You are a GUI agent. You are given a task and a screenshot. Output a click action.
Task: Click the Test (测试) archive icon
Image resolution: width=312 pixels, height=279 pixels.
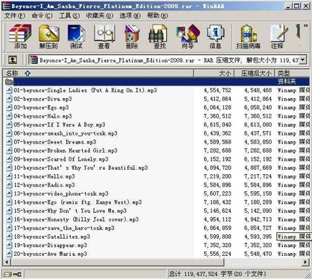coord(77,36)
